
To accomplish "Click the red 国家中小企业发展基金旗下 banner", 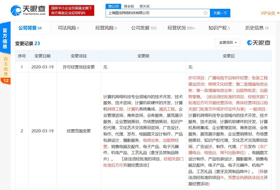I will coord(72,10).
